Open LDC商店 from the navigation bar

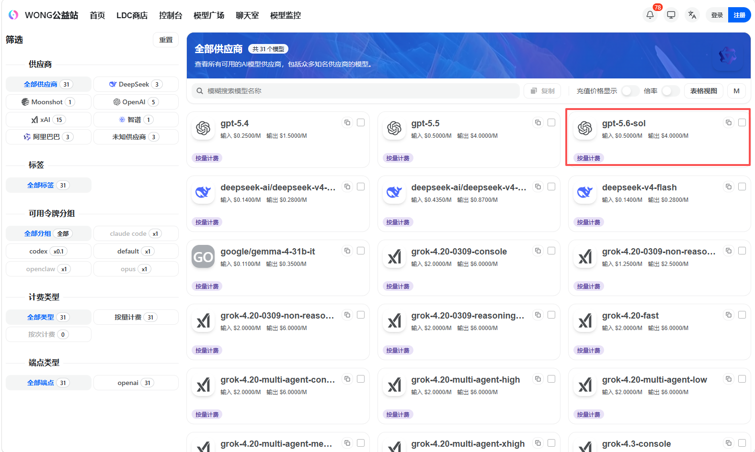132,15
